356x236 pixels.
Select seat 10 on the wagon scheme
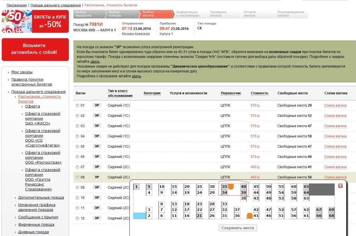162,187
